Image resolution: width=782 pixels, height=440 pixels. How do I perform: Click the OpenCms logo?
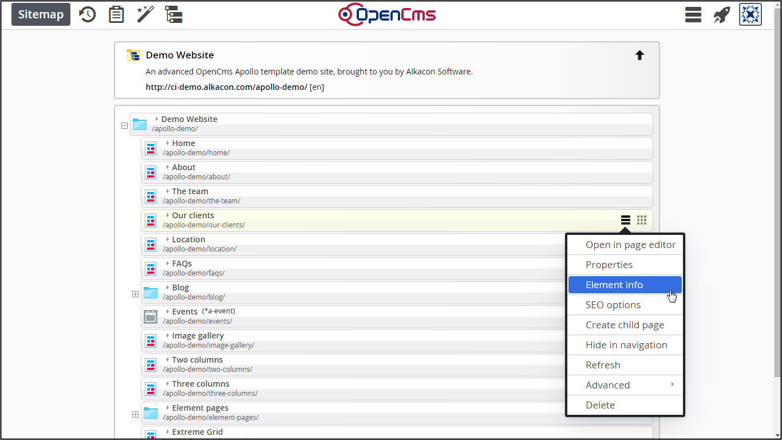pyautogui.click(x=387, y=14)
